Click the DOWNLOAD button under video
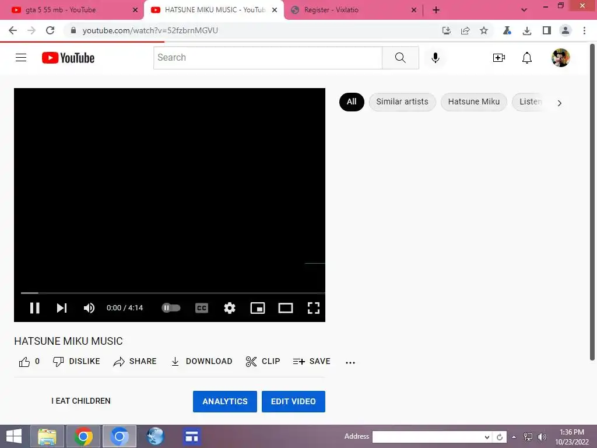This screenshot has height=448, width=597. [201, 362]
